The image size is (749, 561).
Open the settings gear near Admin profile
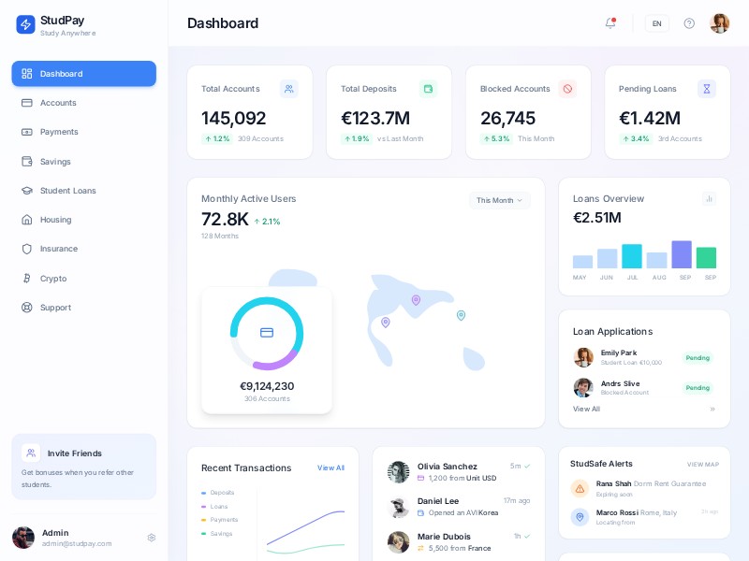[152, 538]
